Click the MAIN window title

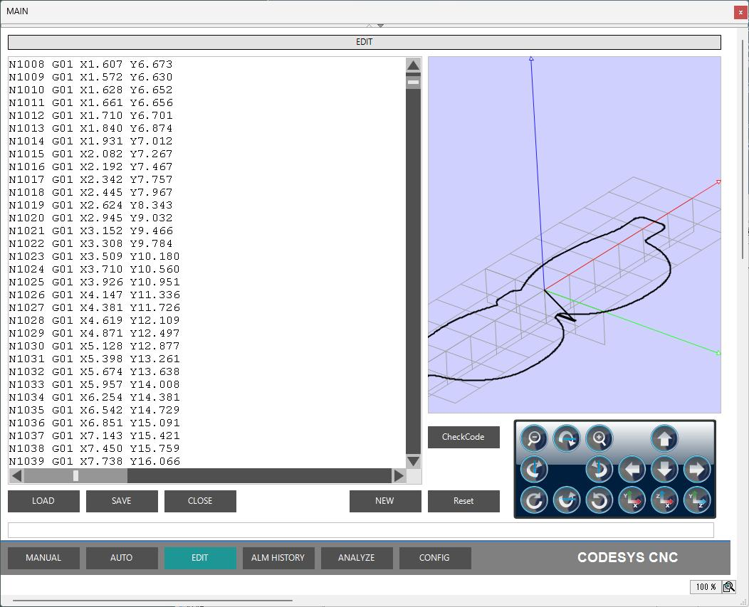point(17,11)
